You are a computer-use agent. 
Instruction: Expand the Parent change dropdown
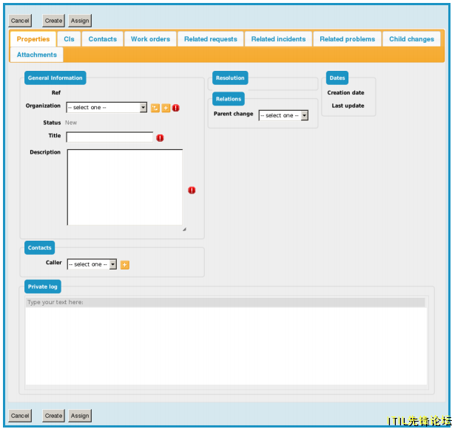[x=283, y=115]
